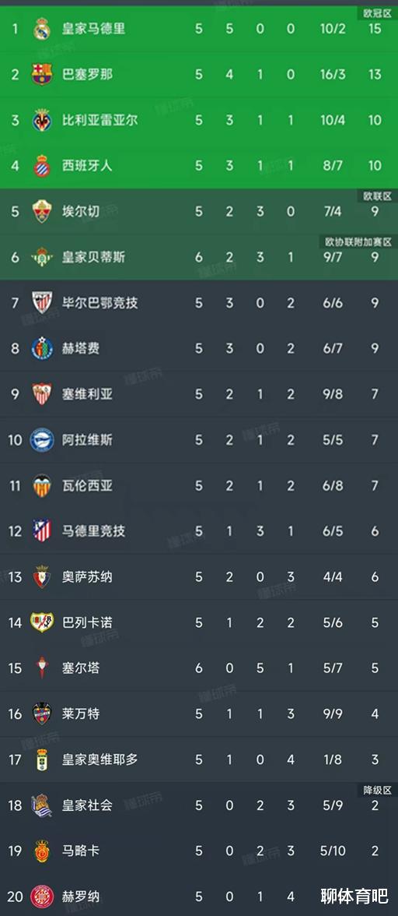Image resolution: width=398 pixels, height=916 pixels.
Task: Click the Atlético Madrid crest in row 12
Action: [42, 531]
